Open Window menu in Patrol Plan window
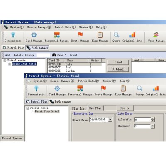Screen dimensions: 166x166 [109, 81]
